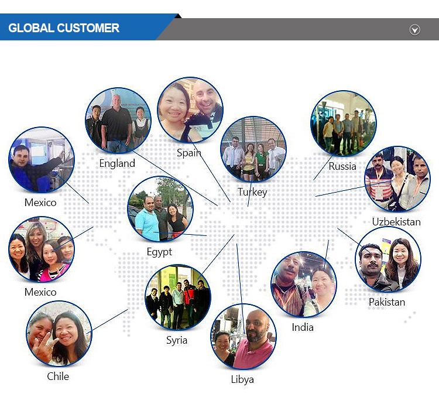Click the GLOBAL CUSTOMER header tab

click(64, 28)
